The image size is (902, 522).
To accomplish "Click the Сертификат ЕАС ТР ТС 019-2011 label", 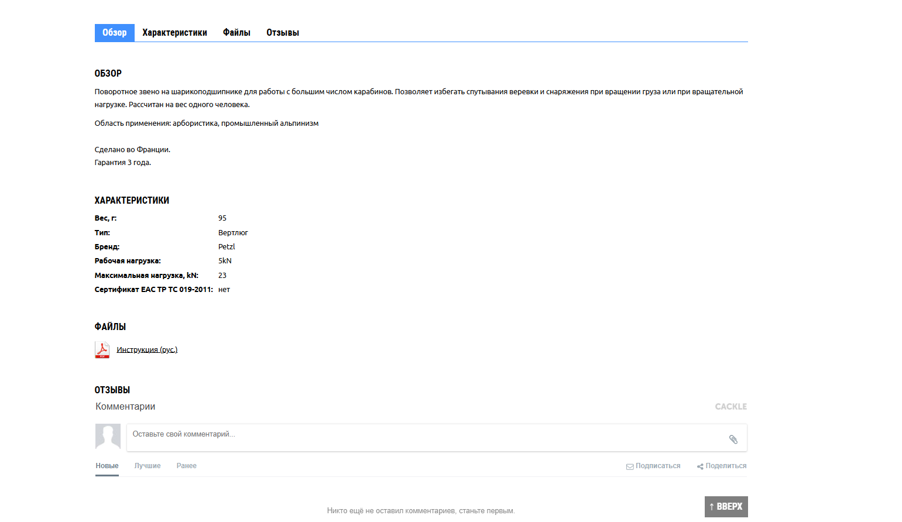I will coord(154,290).
